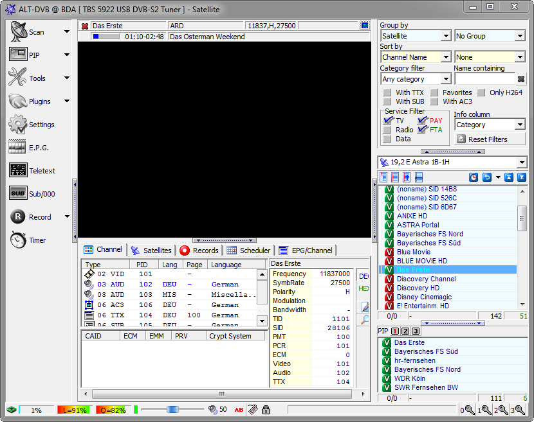Expand the Record menu arrow
The height and width of the screenshot is (422, 534).
[x=67, y=216]
